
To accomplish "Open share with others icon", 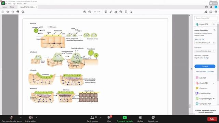I will [x=216, y=12].
